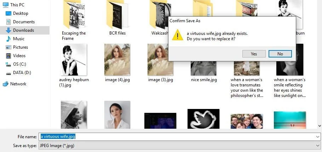Select image (4).jpg thumbnail
The image size is (322, 152).
(117, 60)
